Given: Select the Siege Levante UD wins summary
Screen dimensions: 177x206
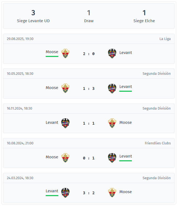Looking at the screenshot, I should (x=33, y=16).
